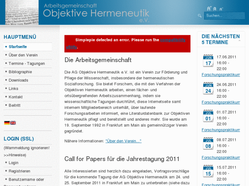The width and height of the screenshot is (249, 186).
Task: Go to Termine - Tagungen
Action: 27,63
